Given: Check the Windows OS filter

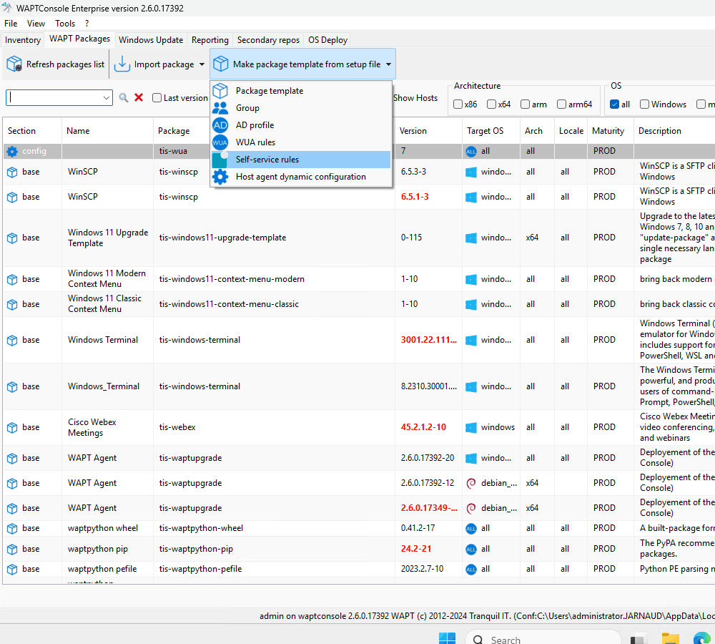Looking at the screenshot, I should 644,104.
